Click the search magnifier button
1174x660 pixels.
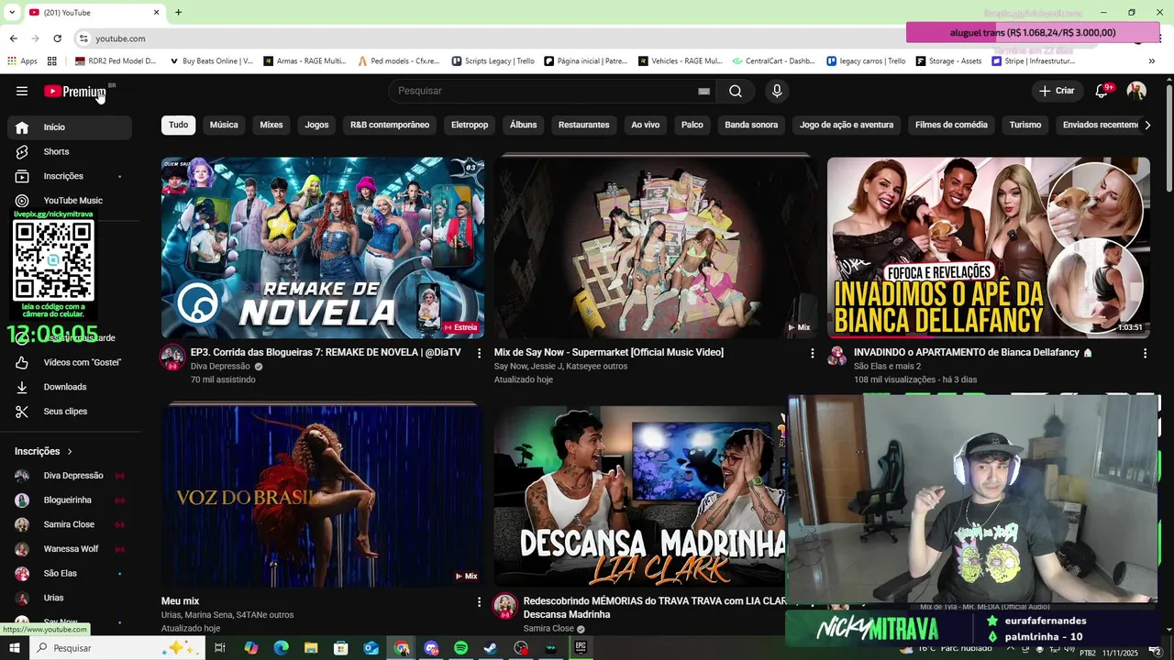736,91
